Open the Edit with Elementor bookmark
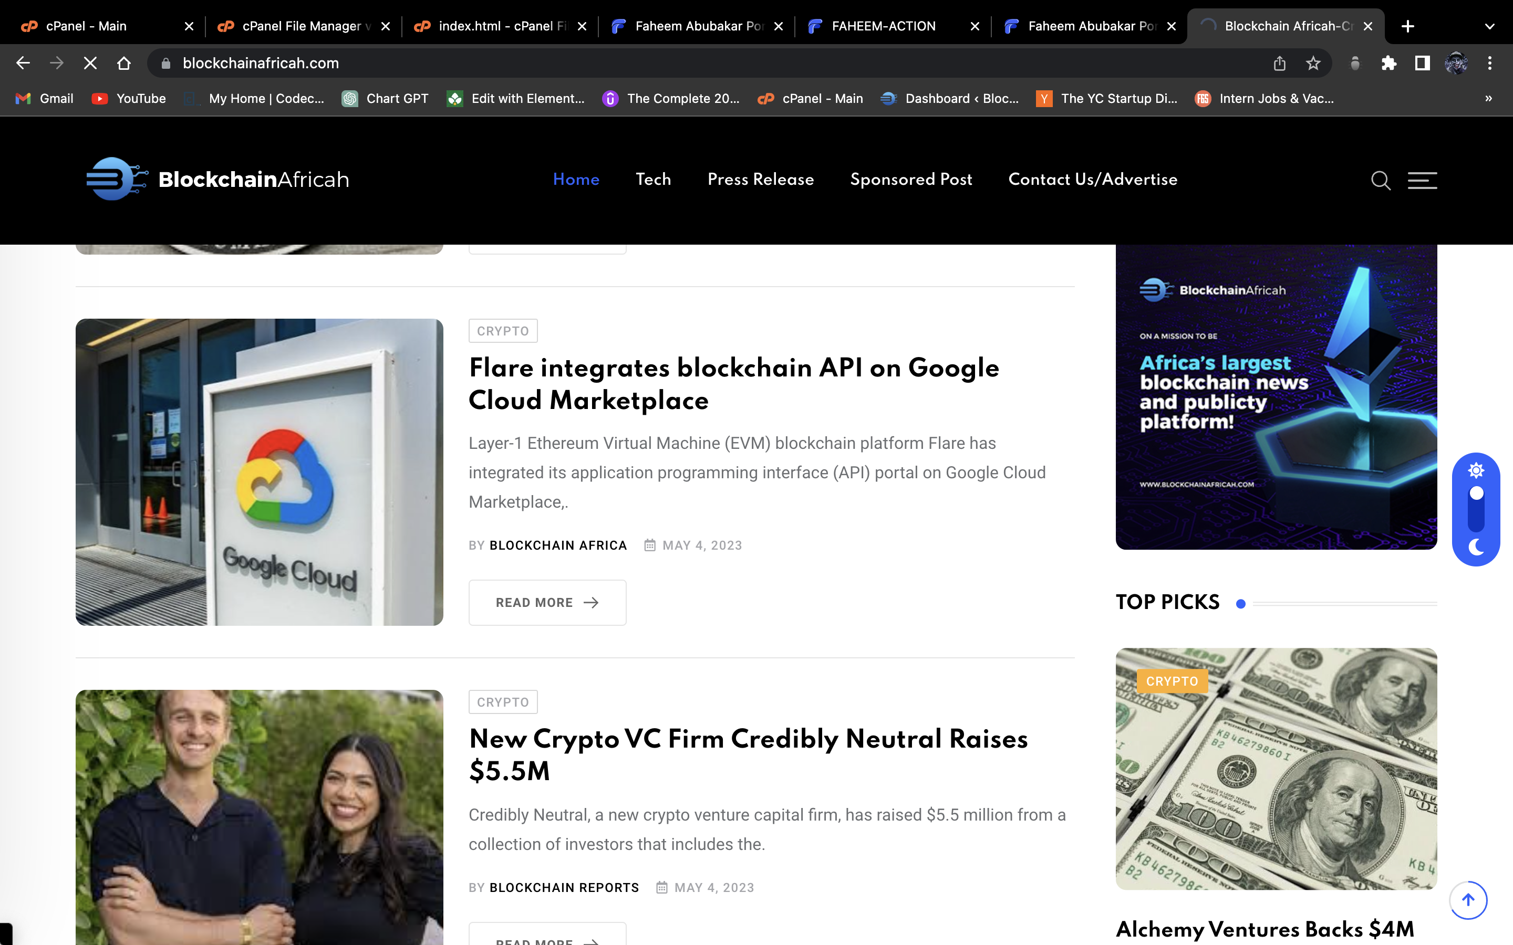Image resolution: width=1513 pixels, height=945 pixels. pos(516,99)
